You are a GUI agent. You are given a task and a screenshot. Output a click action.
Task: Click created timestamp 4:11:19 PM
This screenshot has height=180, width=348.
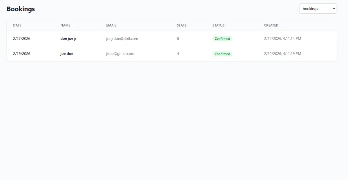click(x=282, y=53)
